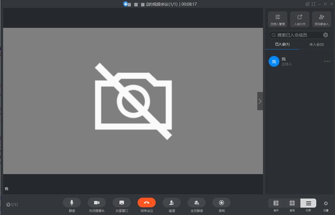Image resolution: width=335 pixels, height=215 pixels.
Task: Collapse the participant side panel arrow
Action: pos(260,101)
